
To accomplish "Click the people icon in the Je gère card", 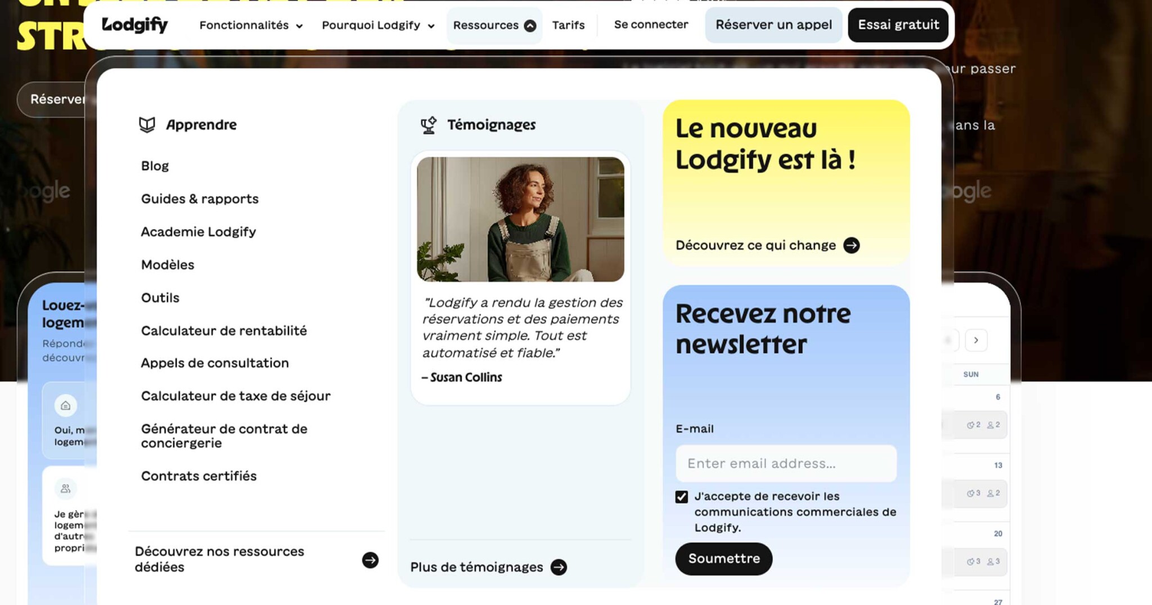I will pyautogui.click(x=65, y=489).
